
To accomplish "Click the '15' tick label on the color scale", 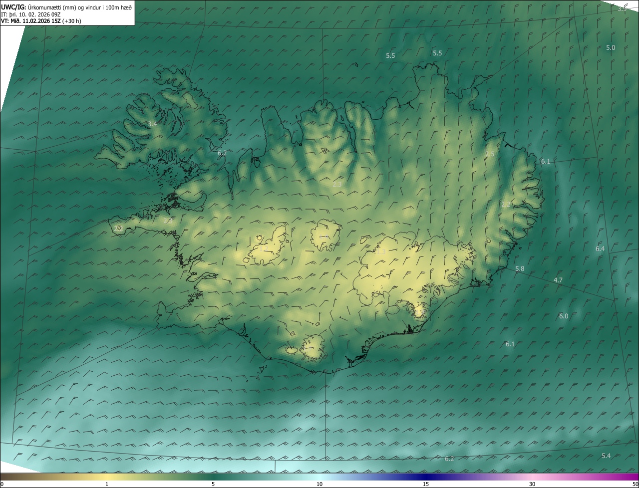I will tap(426, 484).
